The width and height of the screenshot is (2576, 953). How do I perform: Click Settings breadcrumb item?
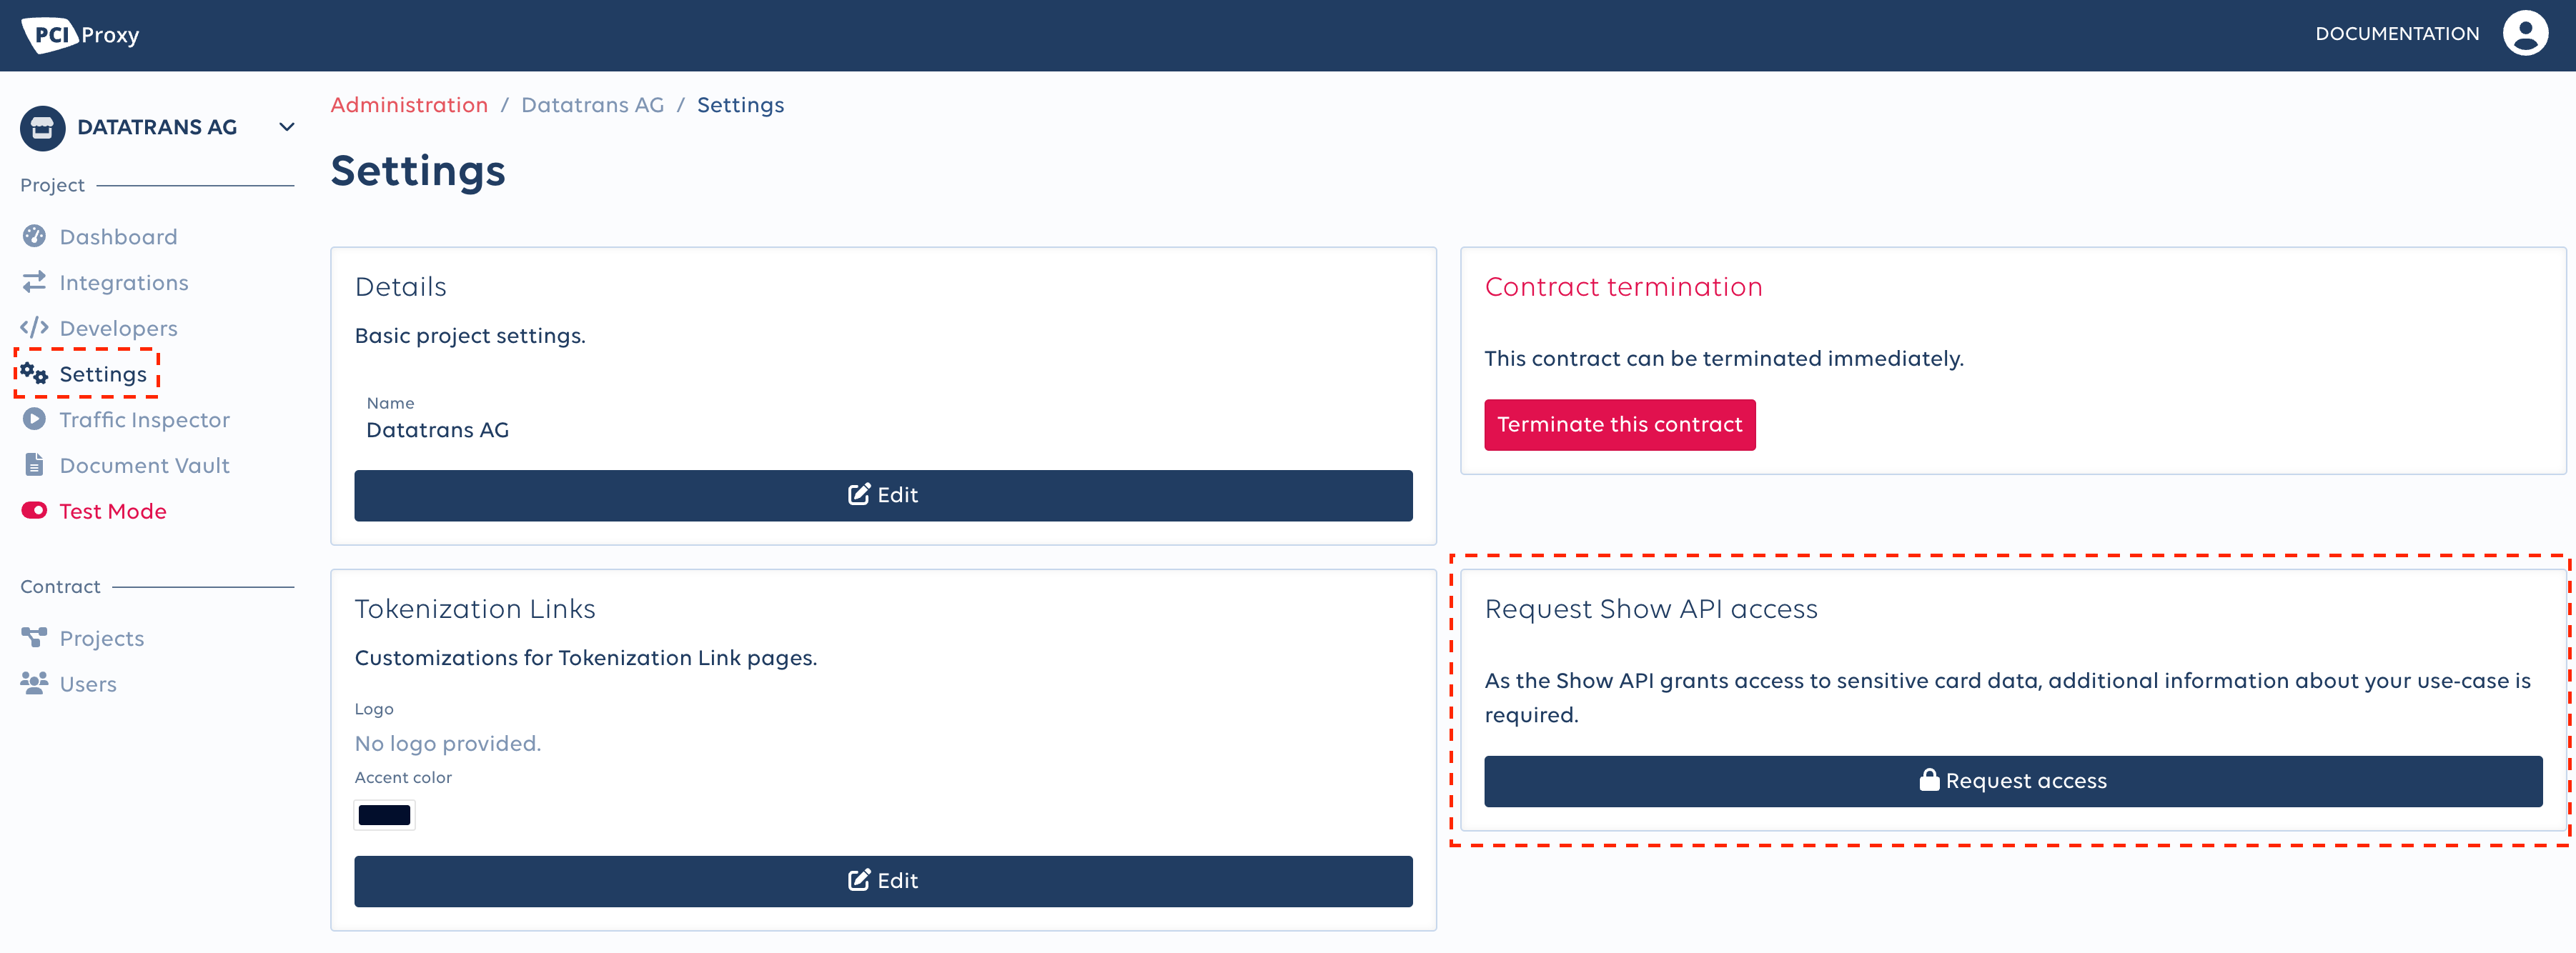coord(740,105)
